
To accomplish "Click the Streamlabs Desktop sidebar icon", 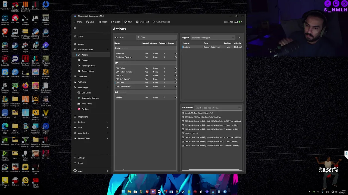I will 79,98.
